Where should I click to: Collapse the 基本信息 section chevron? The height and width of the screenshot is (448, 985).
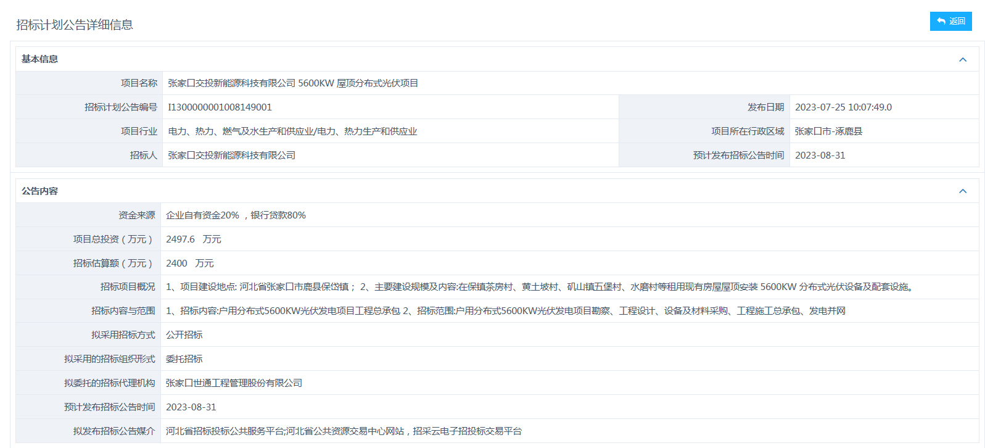(962, 60)
